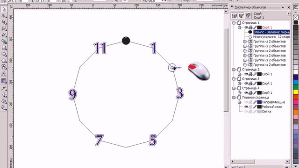299x168 pixels.
Task: Collapse the Страница 2 tree node
Action: tap(234, 70)
